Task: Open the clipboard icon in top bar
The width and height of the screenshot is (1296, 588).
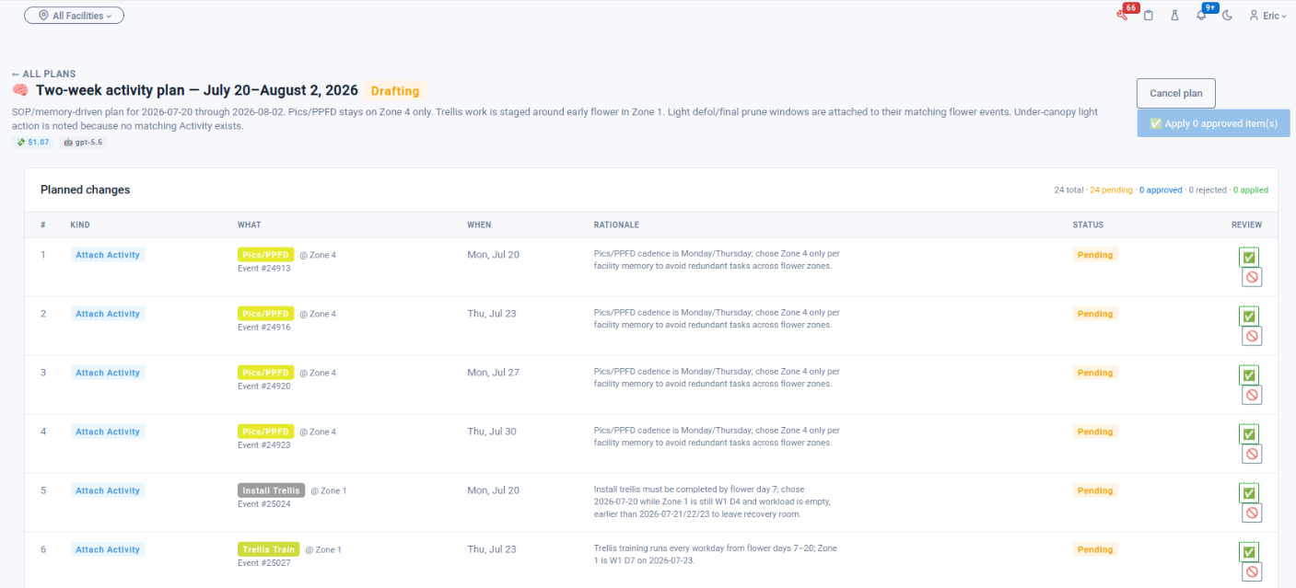Action: pyautogui.click(x=1149, y=16)
